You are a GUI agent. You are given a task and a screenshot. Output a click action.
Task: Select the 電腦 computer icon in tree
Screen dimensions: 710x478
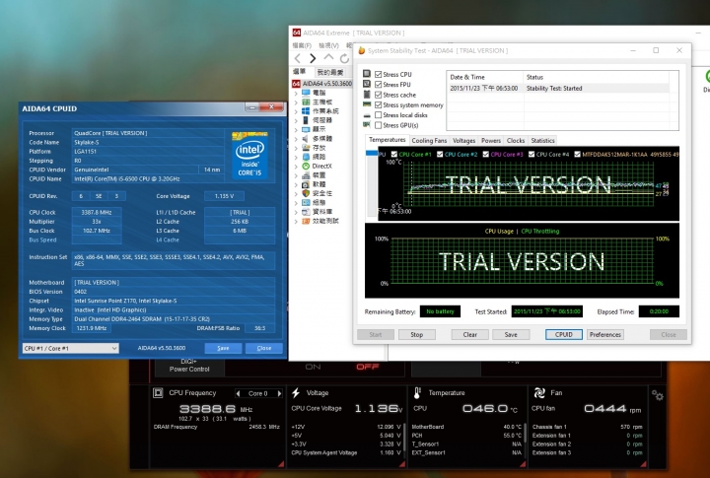tap(306, 93)
